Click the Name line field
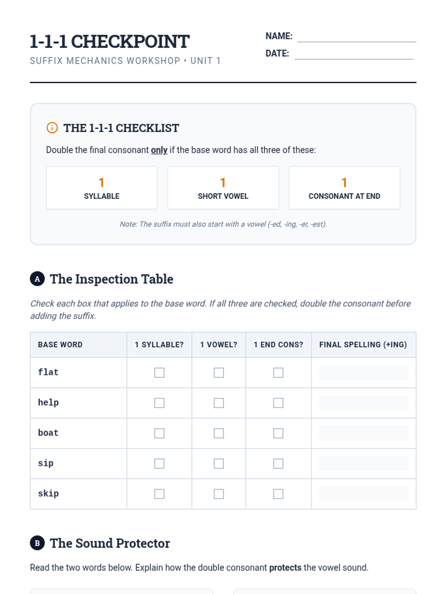Screen dimensions: 446x594 tap(356, 37)
